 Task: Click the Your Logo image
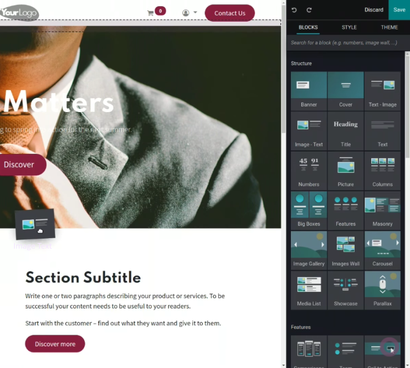tap(19, 13)
